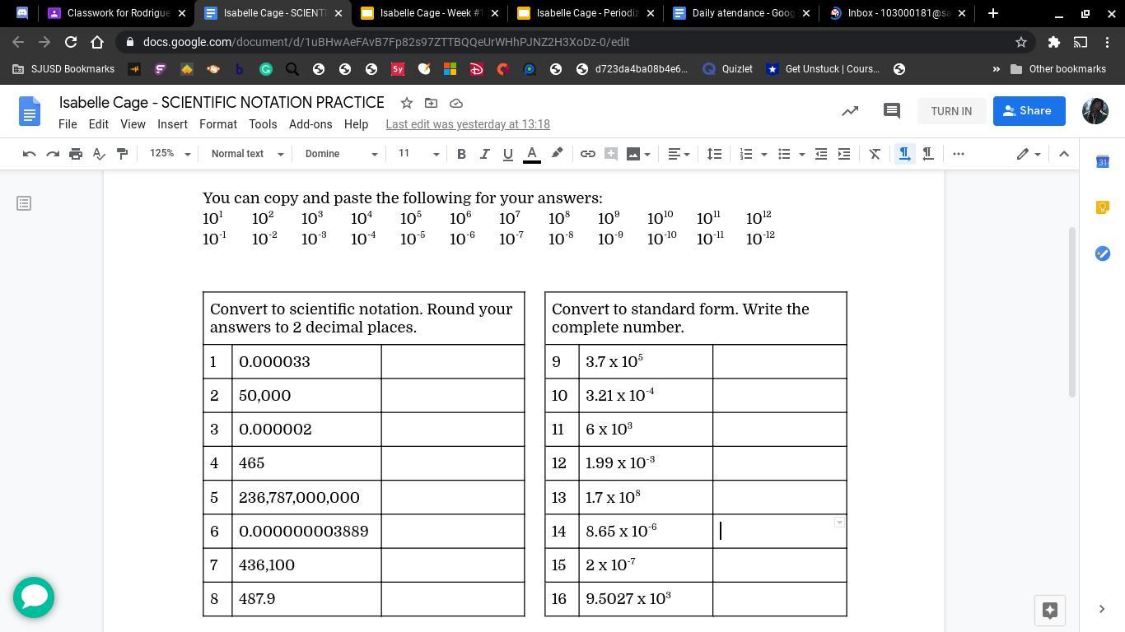1125x632 pixels.
Task: Open the Edit menu
Action: [x=98, y=124]
